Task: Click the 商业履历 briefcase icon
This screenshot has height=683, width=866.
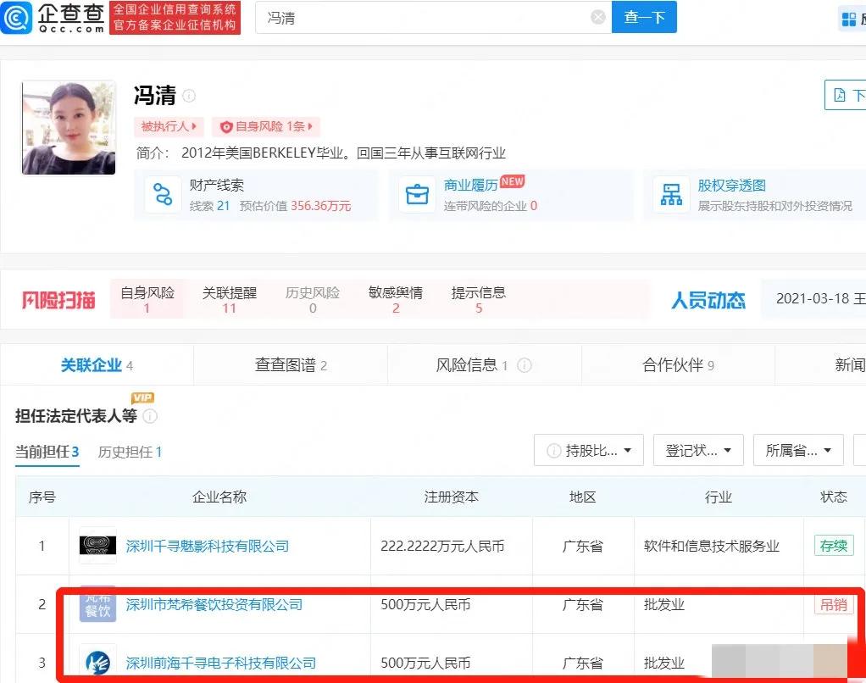Action: coord(417,194)
